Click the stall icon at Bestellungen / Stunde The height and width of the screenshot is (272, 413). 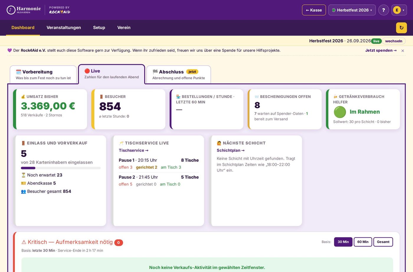pos(178,97)
